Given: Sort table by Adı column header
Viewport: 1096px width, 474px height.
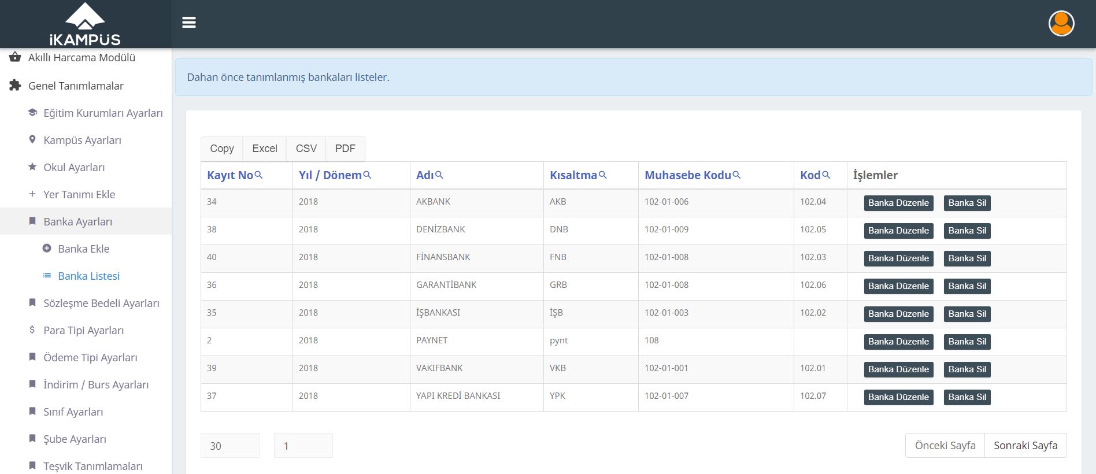Looking at the screenshot, I should (425, 175).
